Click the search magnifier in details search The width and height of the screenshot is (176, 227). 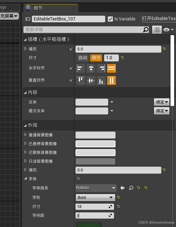click(x=146, y=30)
